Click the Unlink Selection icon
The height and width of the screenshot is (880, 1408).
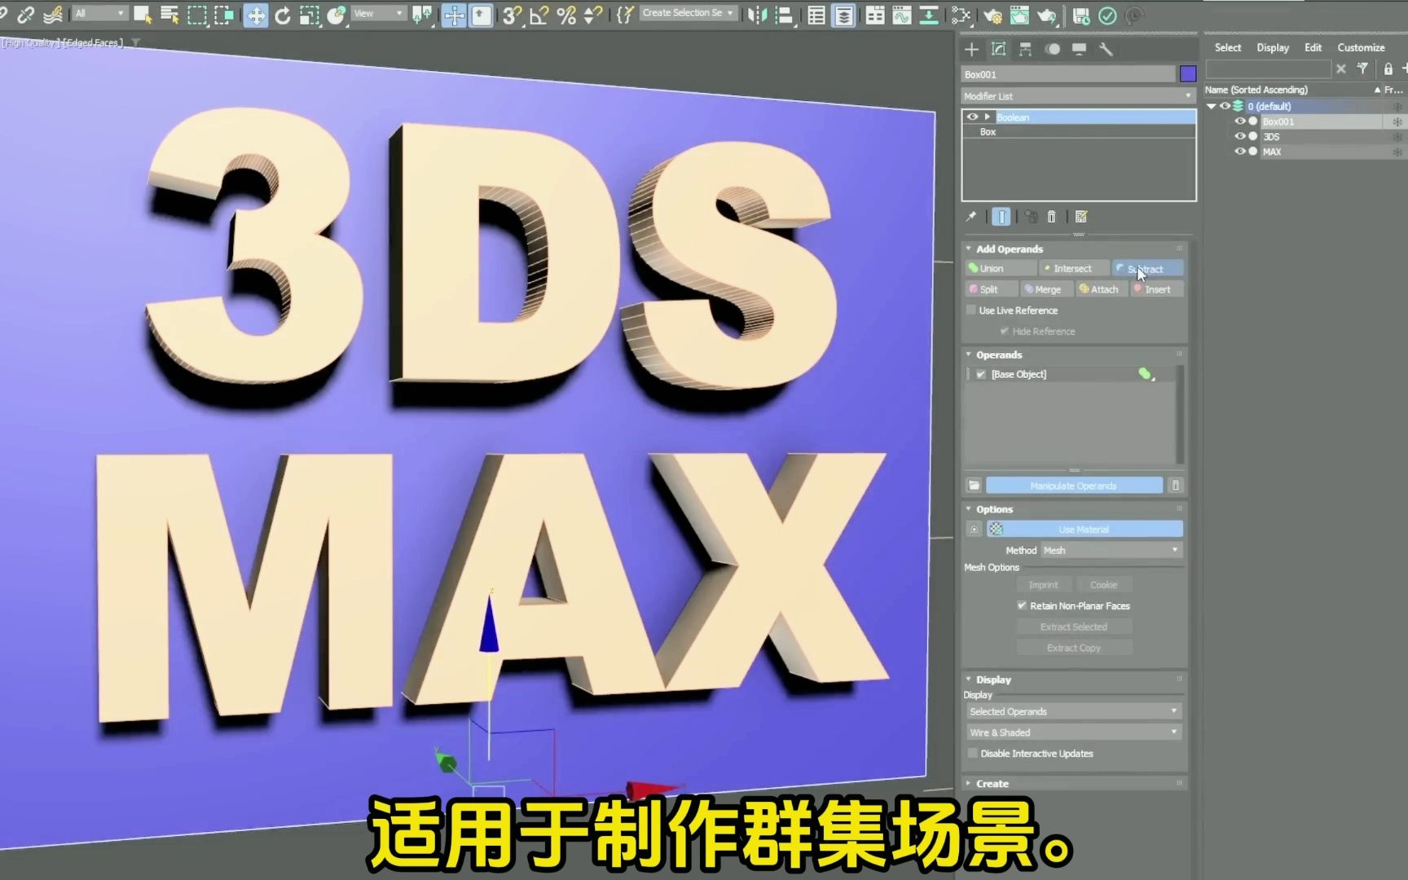coord(26,14)
